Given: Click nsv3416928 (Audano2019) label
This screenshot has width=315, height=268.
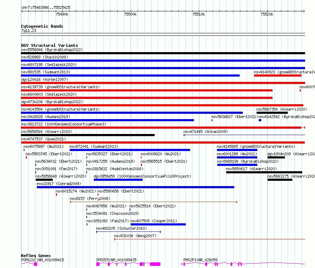Looking at the screenshot, I should (x=46, y=117).
